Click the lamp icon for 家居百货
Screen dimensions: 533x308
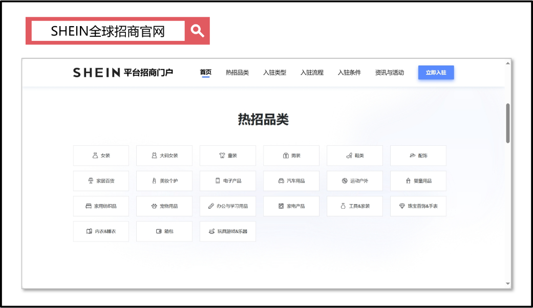pyautogui.click(x=91, y=181)
